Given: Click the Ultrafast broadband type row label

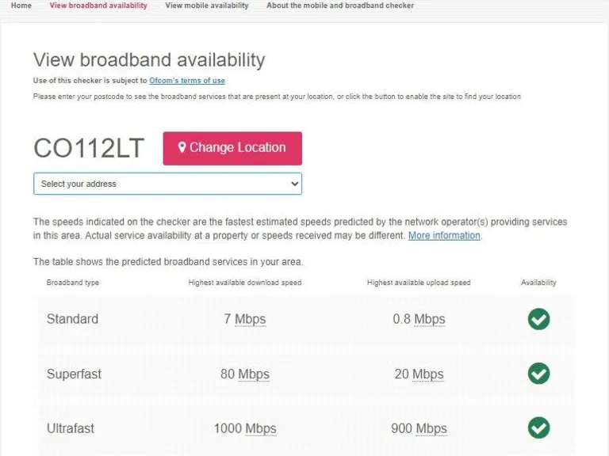Looking at the screenshot, I should [71, 428].
